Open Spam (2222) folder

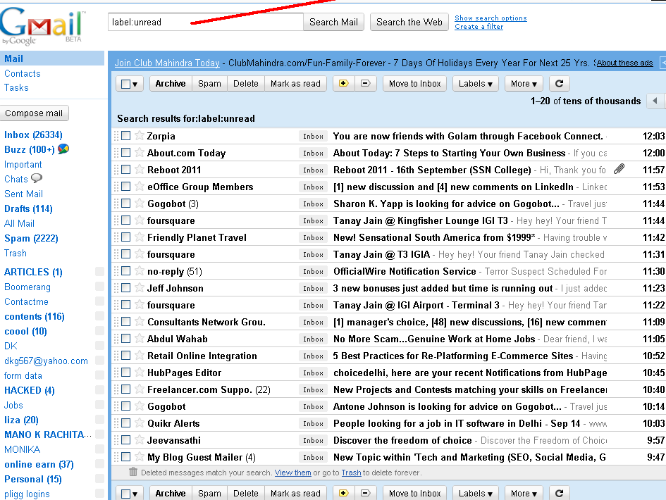coord(31,238)
